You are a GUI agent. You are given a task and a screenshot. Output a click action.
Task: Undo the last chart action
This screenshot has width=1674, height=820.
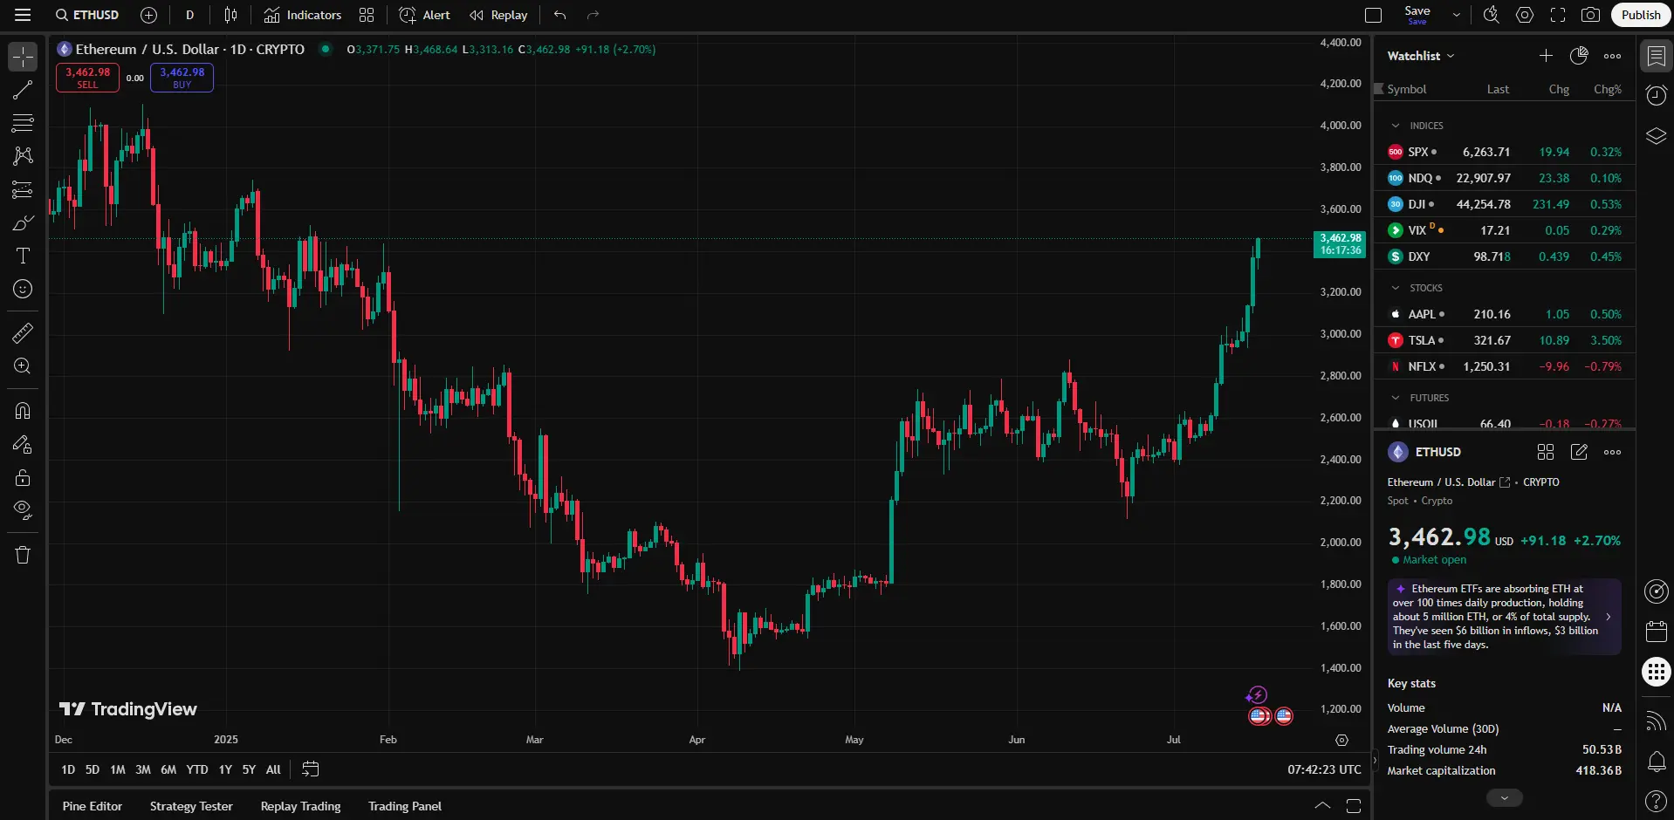point(559,15)
